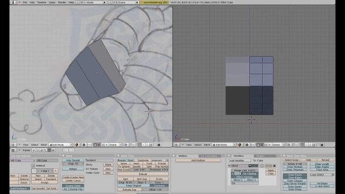This screenshot has width=345, height=194.
Task: Open the right viewport's window type selector
Action: pyautogui.click(x=177, y=145)
